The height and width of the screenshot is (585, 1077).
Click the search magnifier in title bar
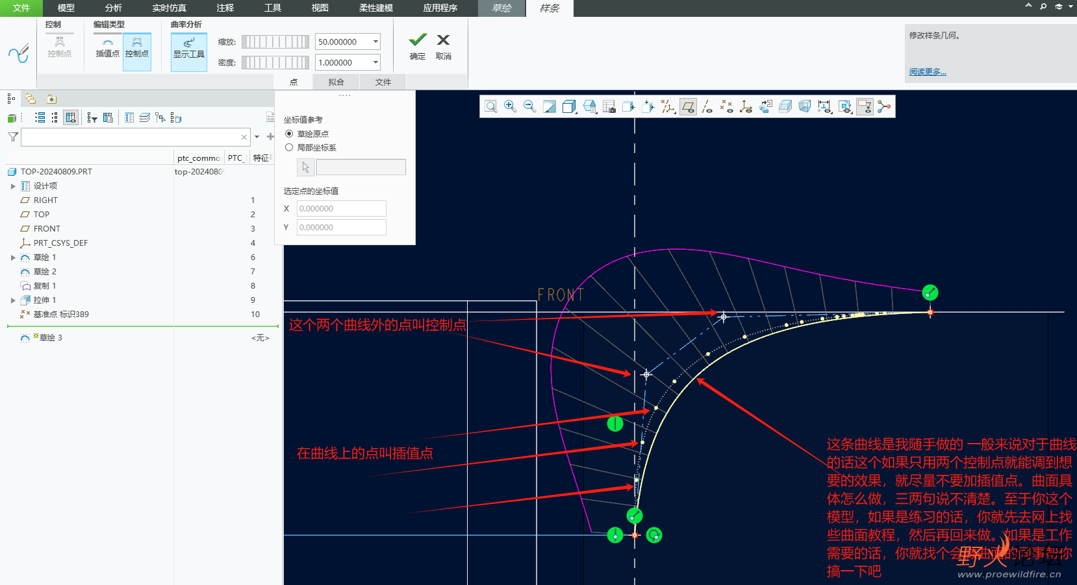coord(1043,6)
